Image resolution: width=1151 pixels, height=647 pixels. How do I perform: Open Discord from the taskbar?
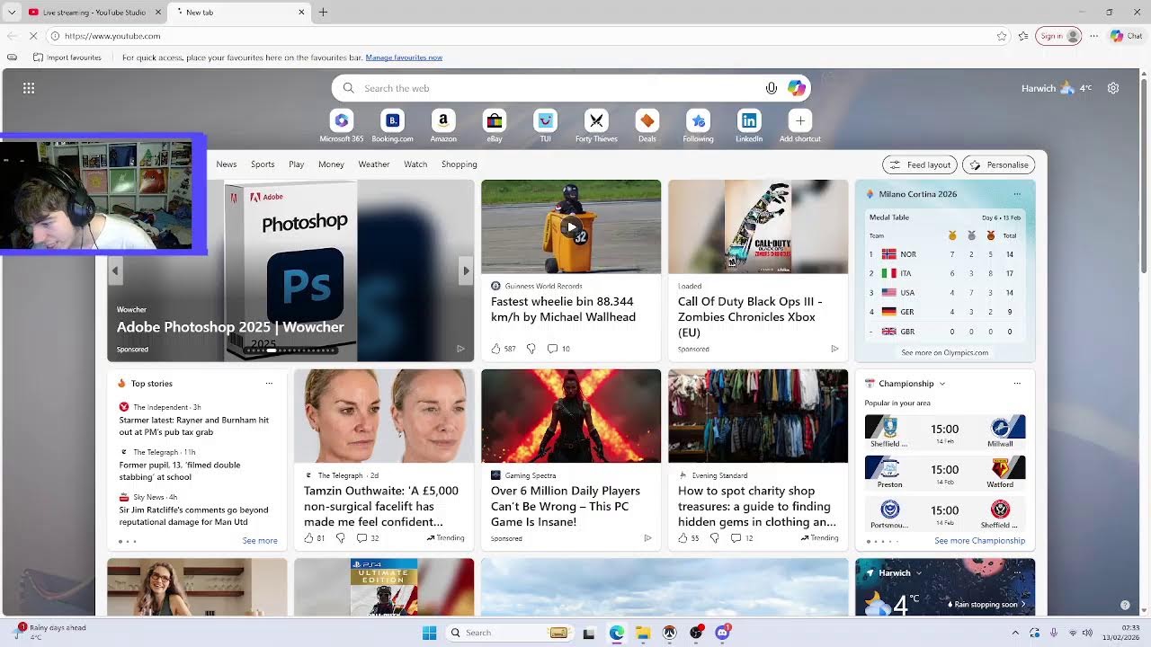click(722, 633)
